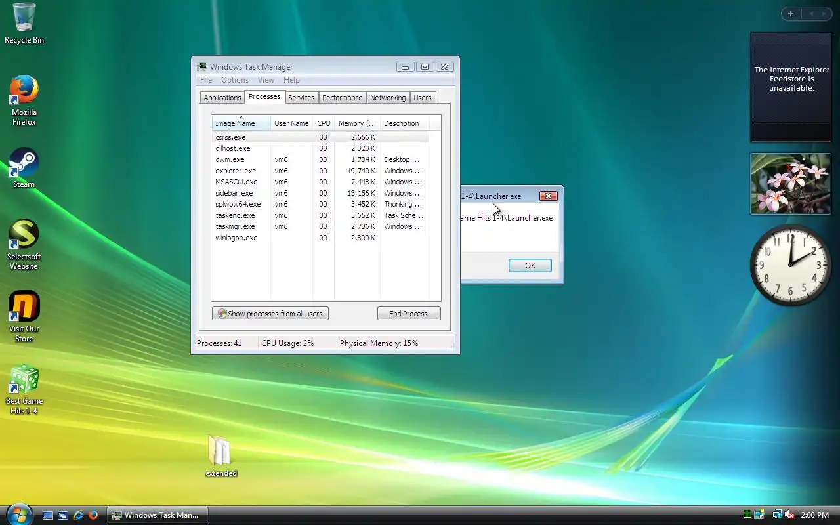Image resolution: width=840 pixels, height=525 pixels.
Task: Switch to the Networking tab
Action: coord(388,98)
